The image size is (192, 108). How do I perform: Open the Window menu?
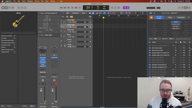53,1
